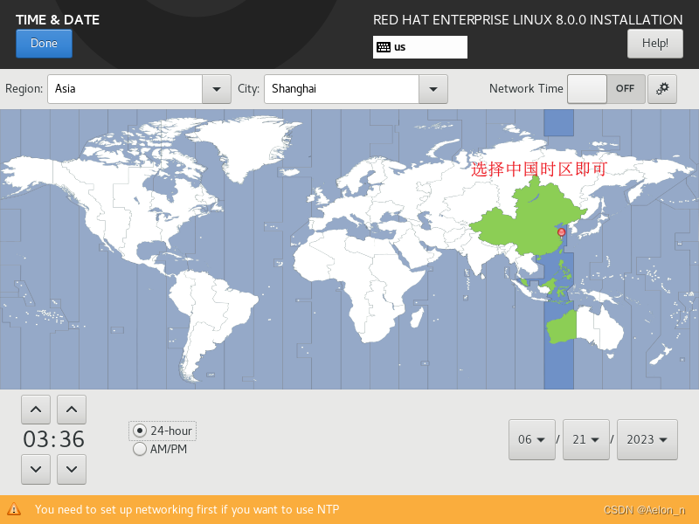Open the day dropdown showing 21
Viewport: 699px width, 524px height.
585,439
